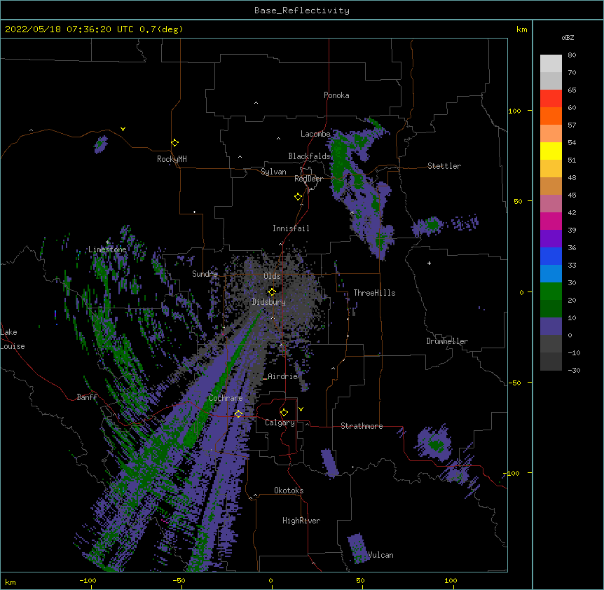Click the white plus marker north of Drumheller
The height and width of the screenshot is (590, 604).
coord(429,263)
